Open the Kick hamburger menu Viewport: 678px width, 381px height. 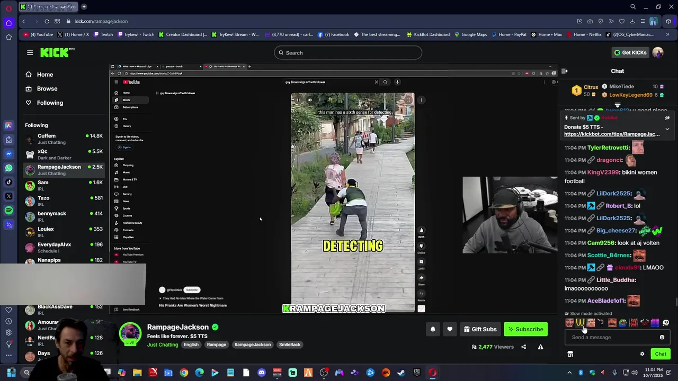tap(30, 52)
